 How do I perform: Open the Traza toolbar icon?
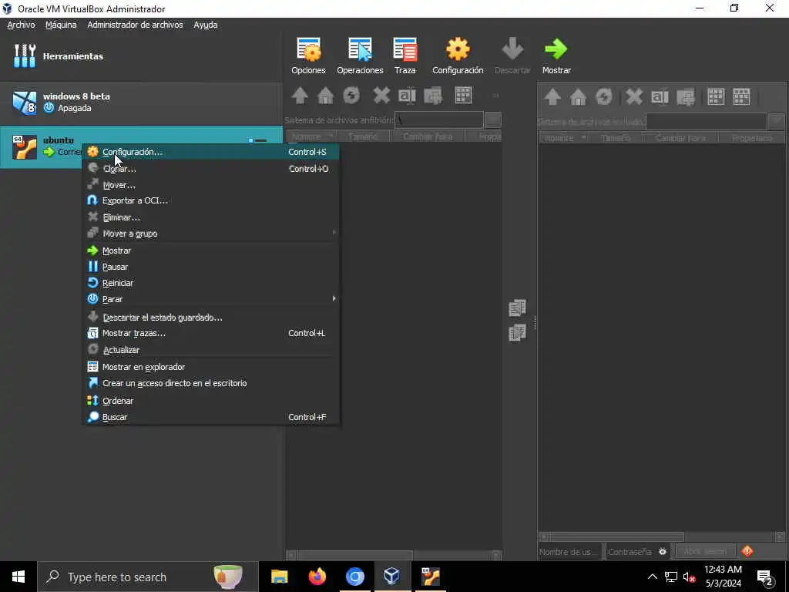(x=405, y=55)
